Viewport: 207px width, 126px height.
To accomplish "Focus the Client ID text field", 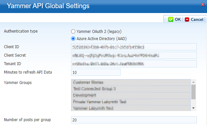I will [134, 47].
